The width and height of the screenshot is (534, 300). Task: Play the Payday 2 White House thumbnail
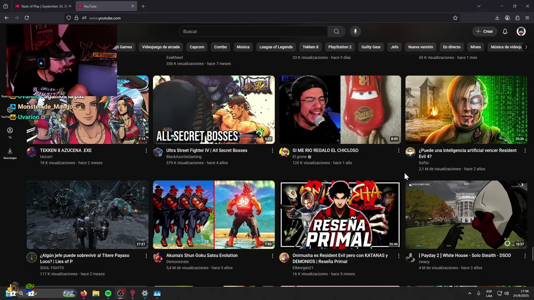tap(466, 215)
